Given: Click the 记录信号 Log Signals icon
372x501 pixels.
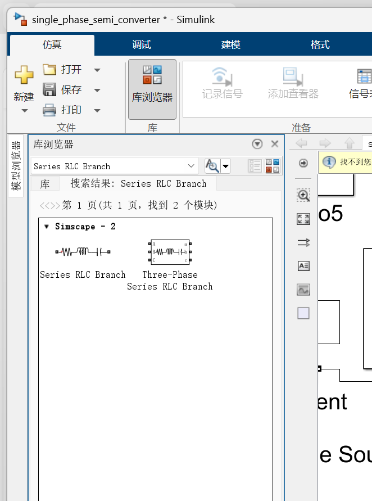Looking at the screenshot, I should click(222, 76).
